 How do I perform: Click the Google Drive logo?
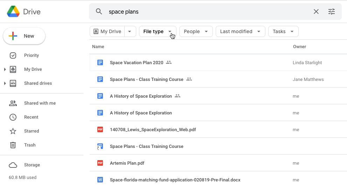point(13,12)
